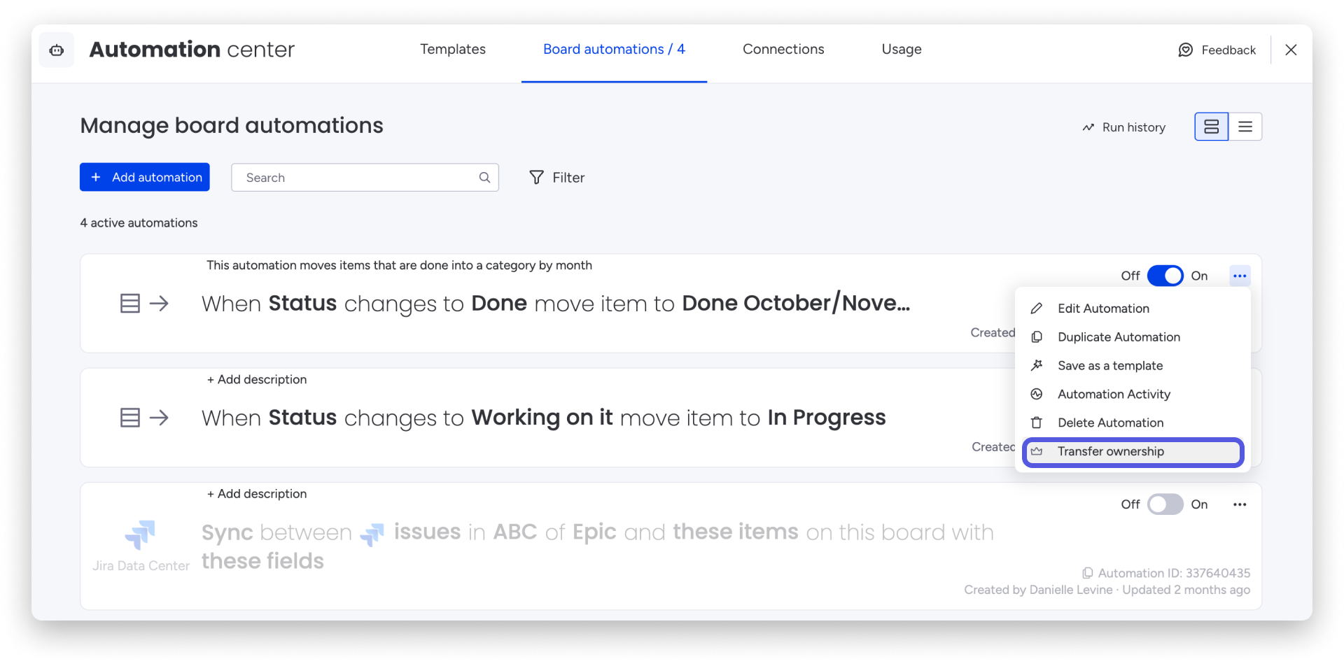Screen dimensions: 1344x666
Task: Click the move-item icon of In Progress automation
Action: click(x=144, y=418)
